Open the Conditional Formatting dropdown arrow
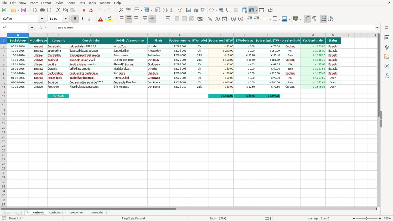 pos(301,19)
